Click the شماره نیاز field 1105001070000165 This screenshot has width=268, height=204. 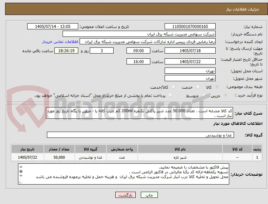pos(190,26)
